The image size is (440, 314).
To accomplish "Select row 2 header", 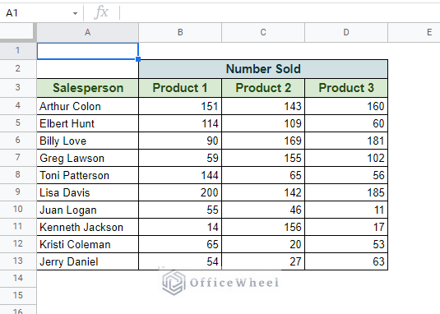I will tap(18, 69).
